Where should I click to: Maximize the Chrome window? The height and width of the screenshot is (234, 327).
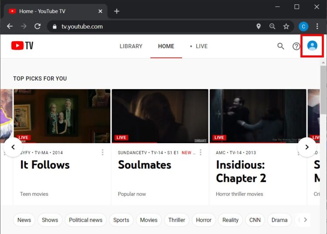click(296, 7)
